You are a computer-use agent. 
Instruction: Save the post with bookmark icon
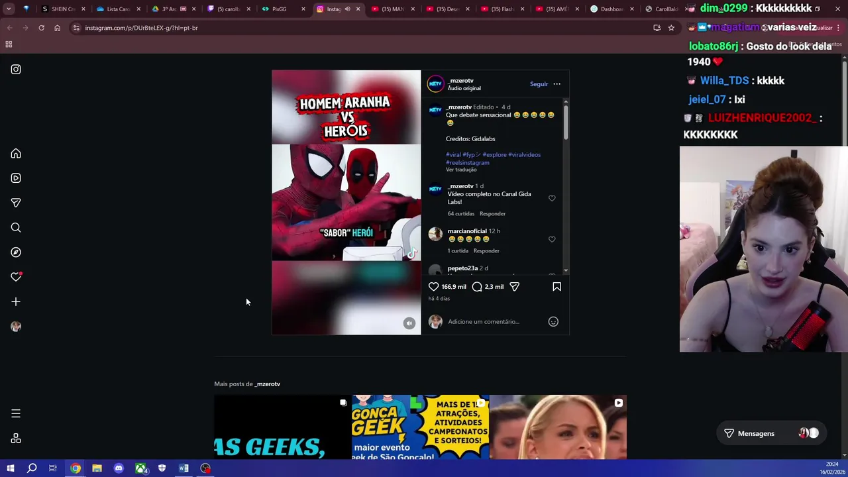(x=556, y=287)
